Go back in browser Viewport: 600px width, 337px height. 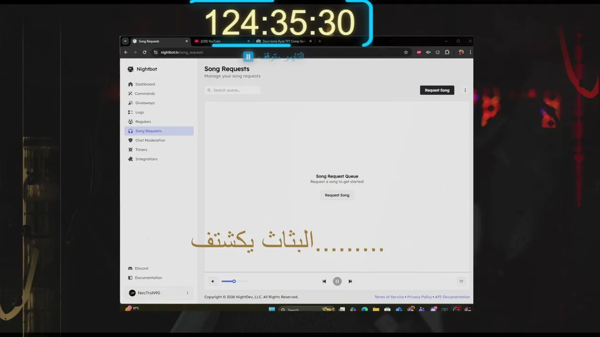tap(126, 52)
